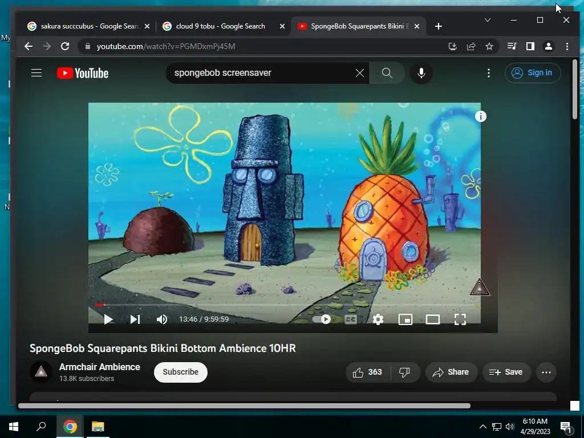
Task: Mute the video volume speaker icon
Action: (162, 319)
